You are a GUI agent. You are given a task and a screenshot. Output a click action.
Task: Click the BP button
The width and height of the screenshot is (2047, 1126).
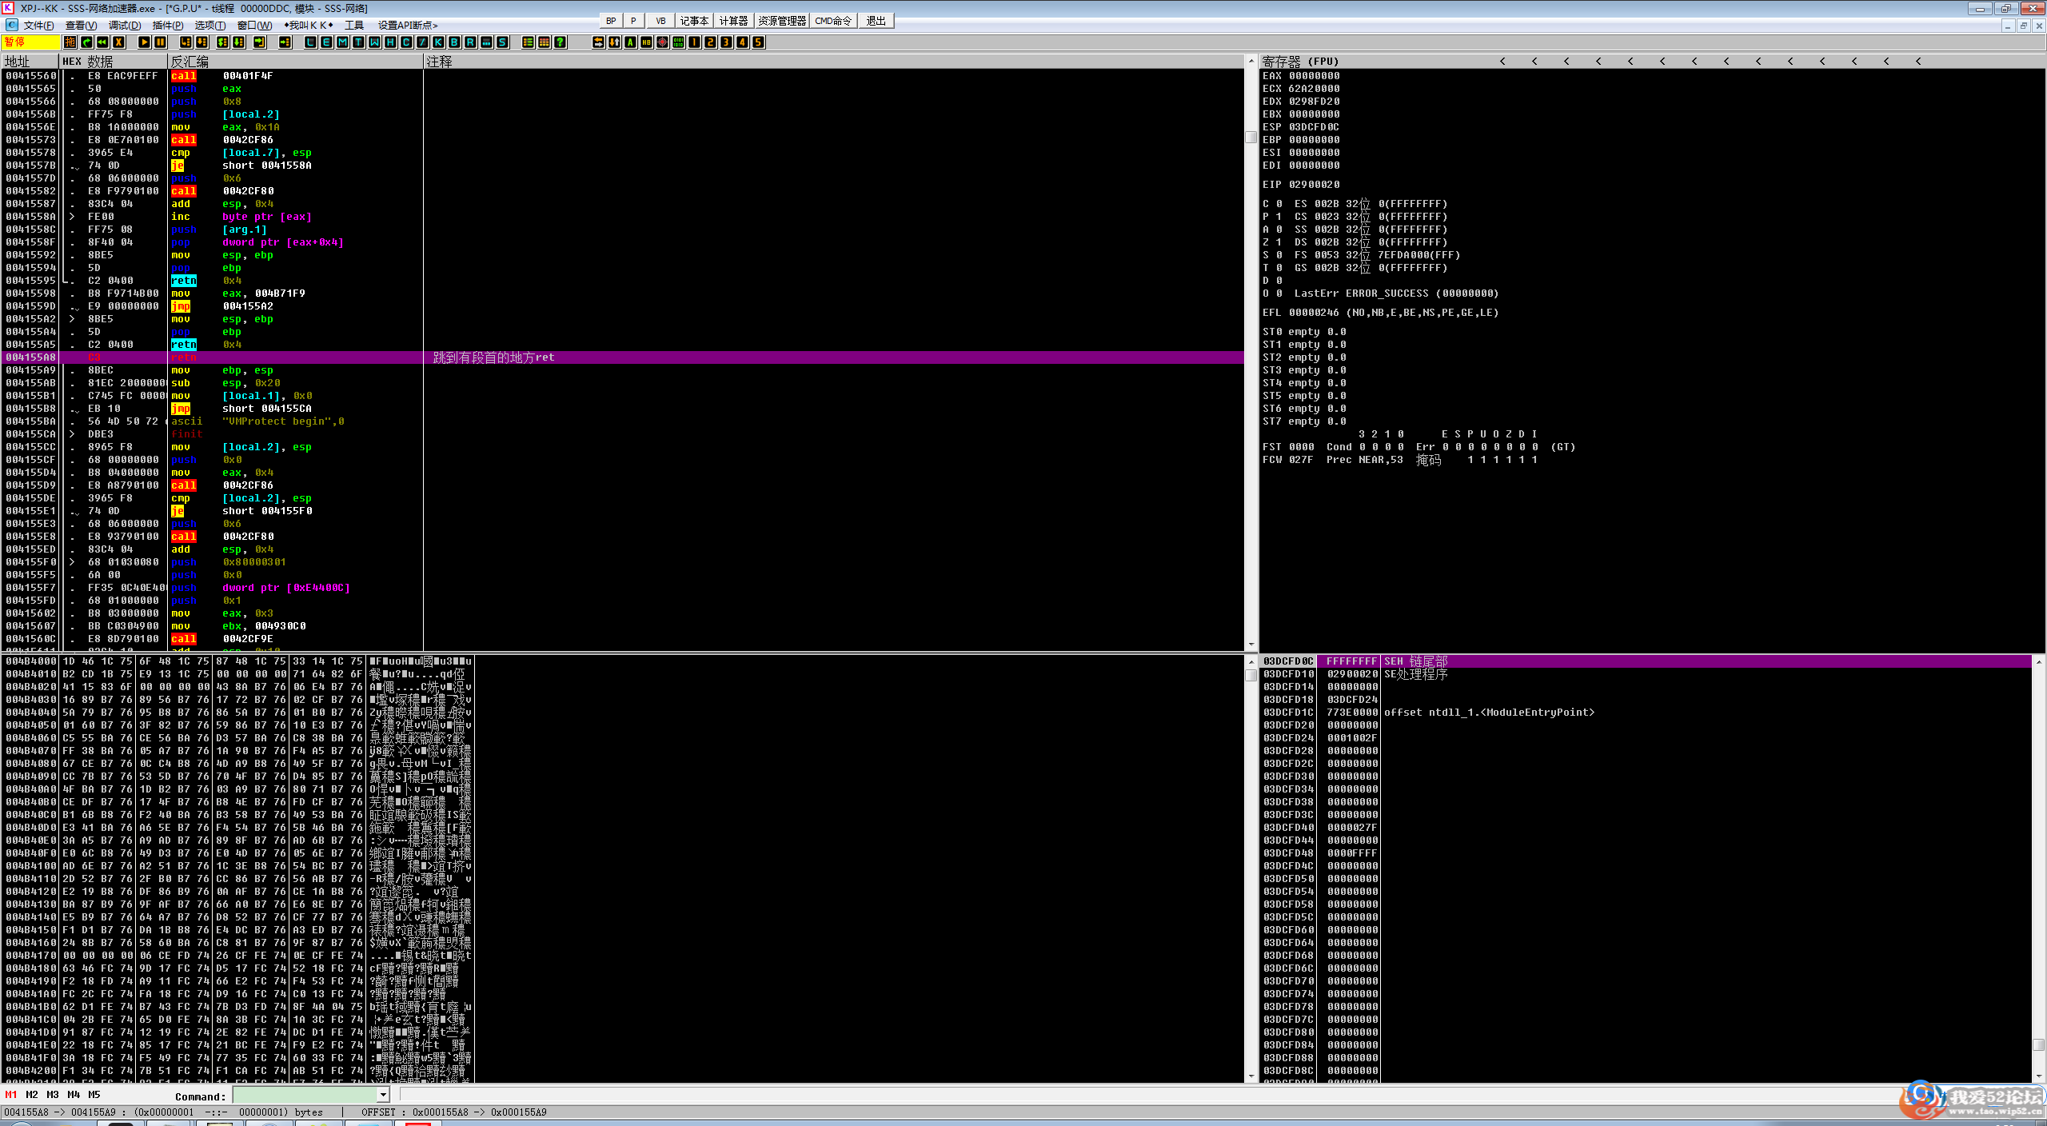pyautogui.click(x=611, y=21)
